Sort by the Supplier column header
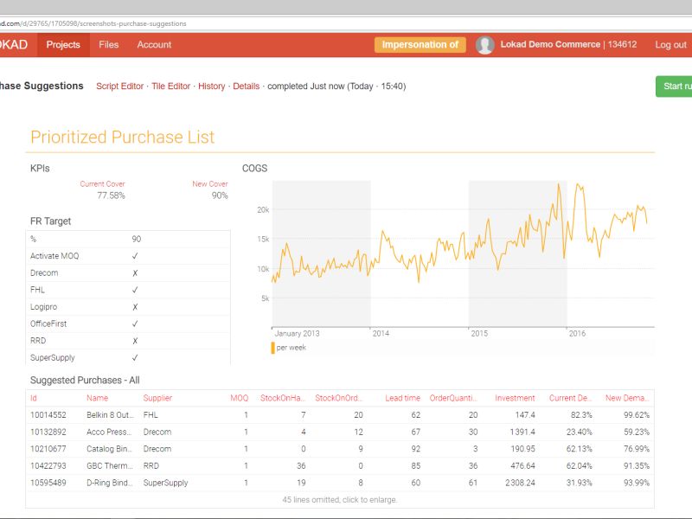 click(157, 398)
